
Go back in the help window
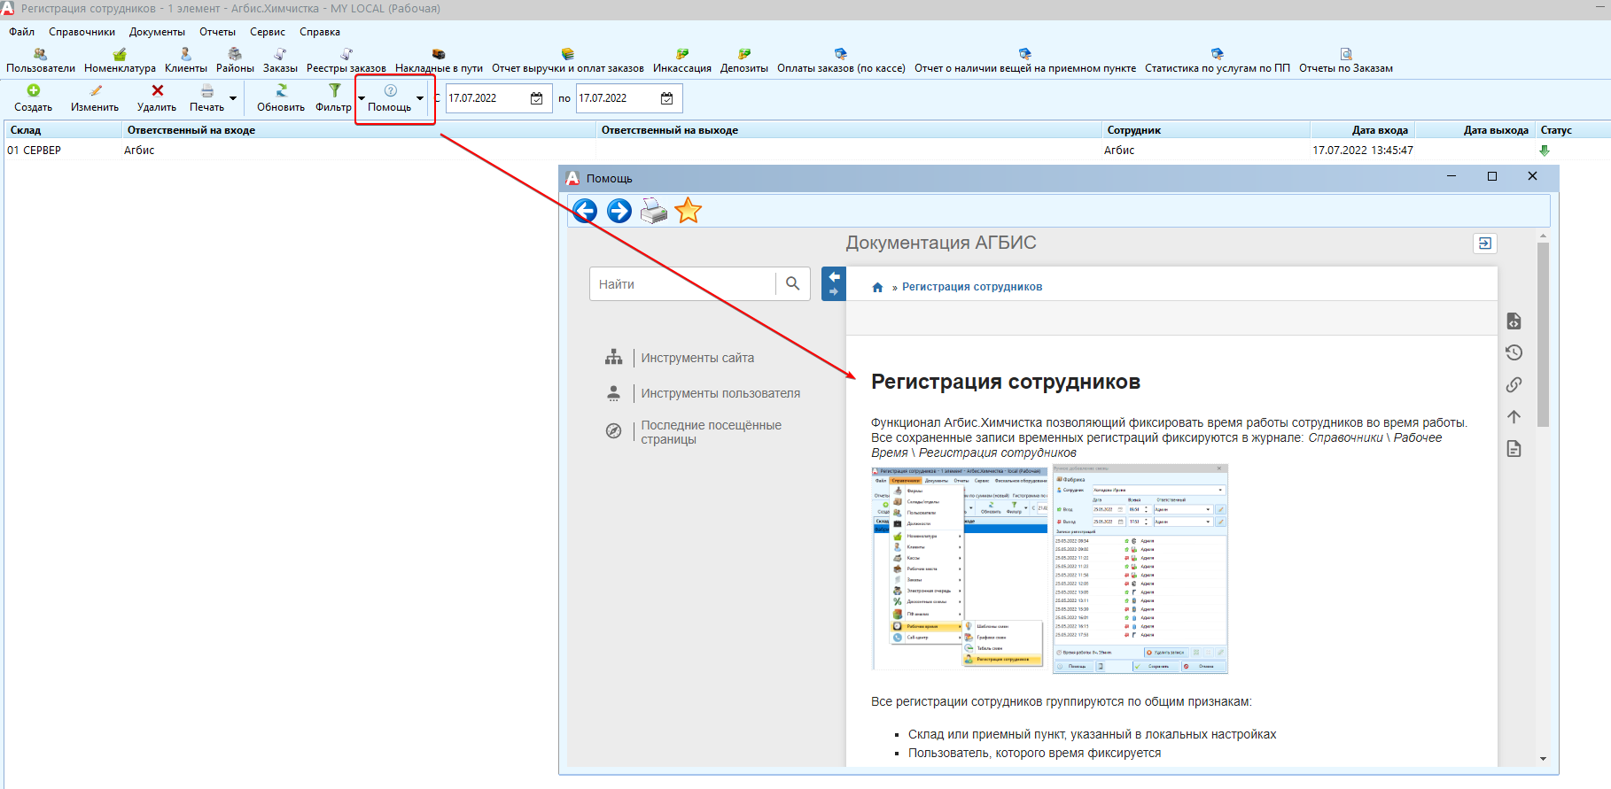point(585,211)
